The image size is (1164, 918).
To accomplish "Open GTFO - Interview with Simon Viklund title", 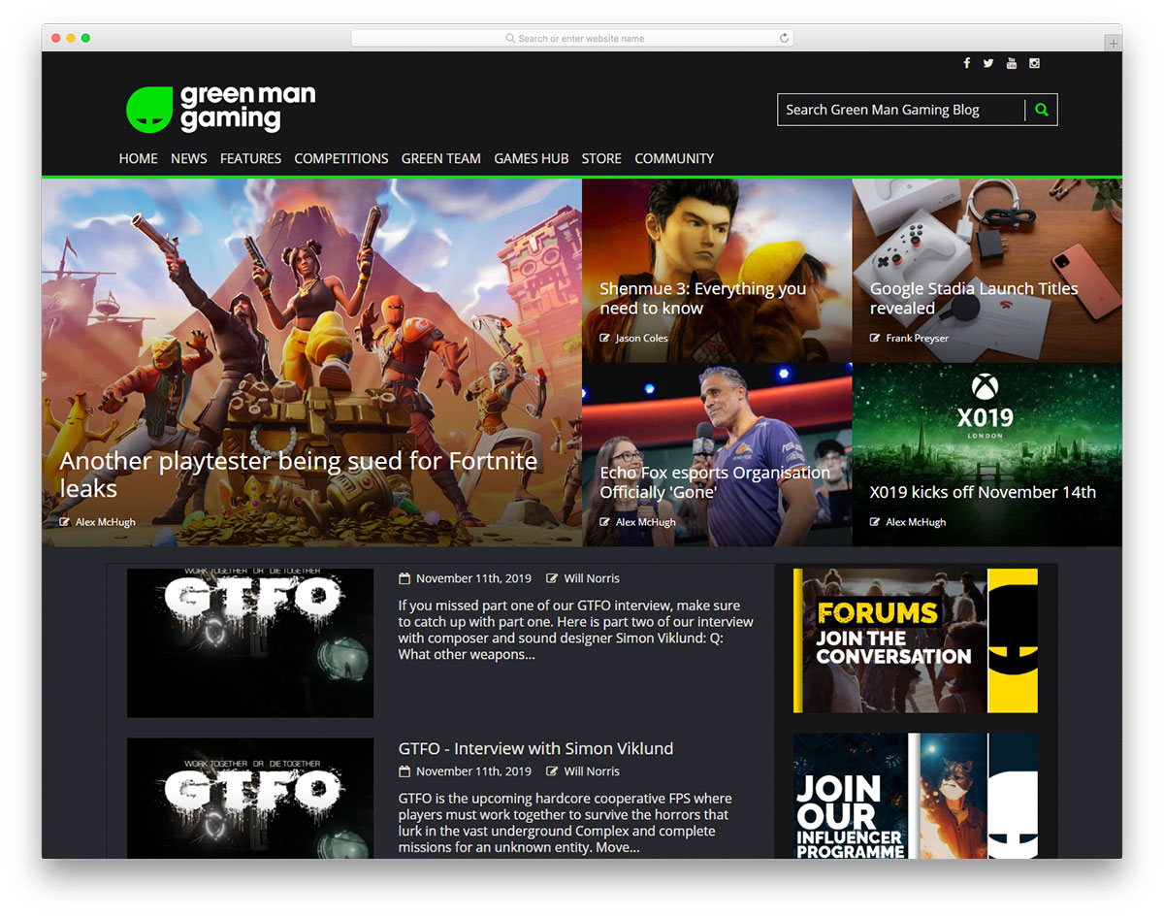I will point(535,748).
